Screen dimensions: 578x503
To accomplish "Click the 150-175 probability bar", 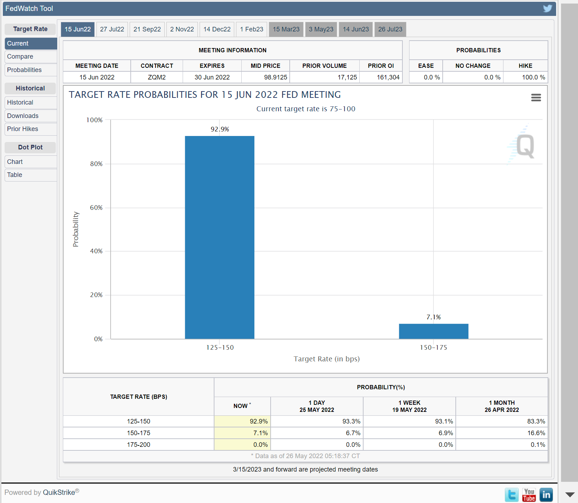I will click(x=433, y=331).
